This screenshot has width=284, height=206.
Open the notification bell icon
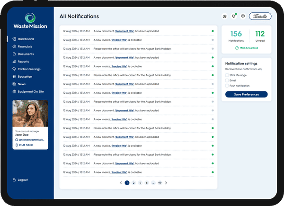click(234, 16)
